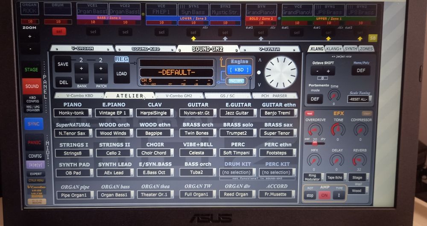This screenshot has height=226, width=427.
Task: Click Octave SHIFT plus button
Action: pos(328,71)
